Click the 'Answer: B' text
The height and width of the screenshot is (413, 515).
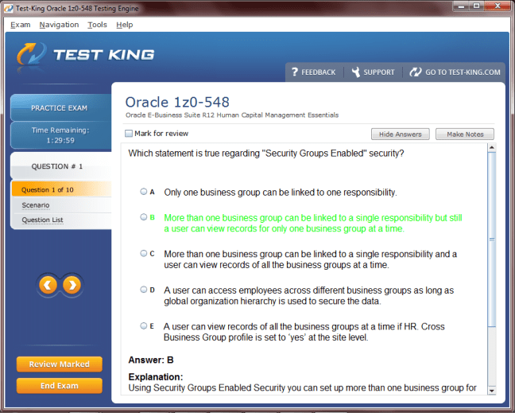(151, 360)
